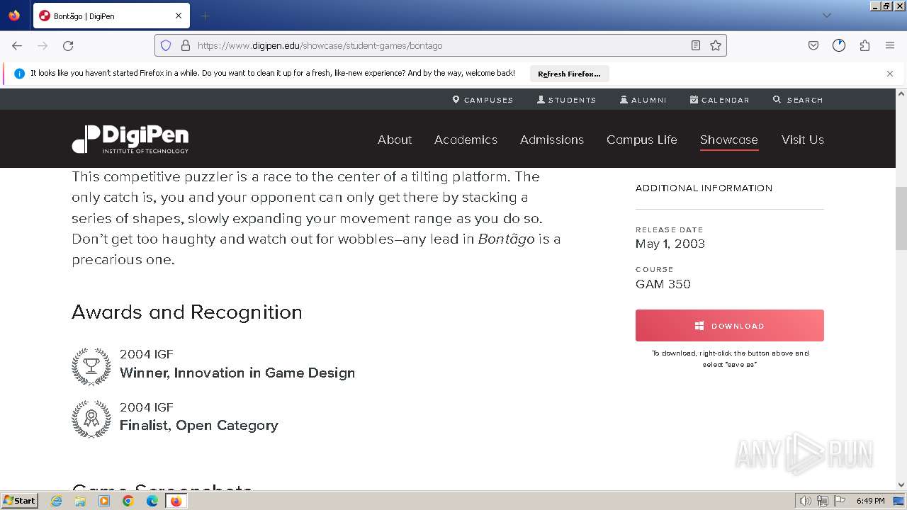The height and width of the screenshot is (510, 907).
Task: Click the Awards and Recognition heading
Action: 187,312
